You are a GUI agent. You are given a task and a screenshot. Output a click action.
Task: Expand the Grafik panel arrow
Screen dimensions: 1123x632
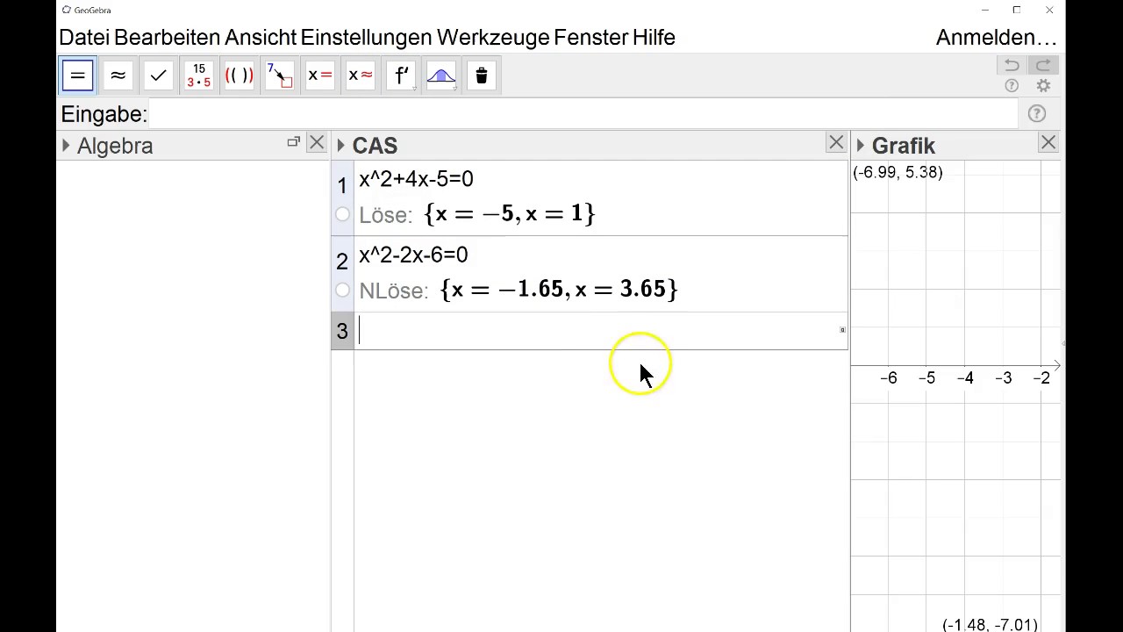[x=861, y=146]
